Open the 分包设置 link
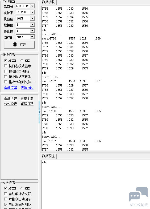Screen dimensions: 150x209 click(11, 104)
